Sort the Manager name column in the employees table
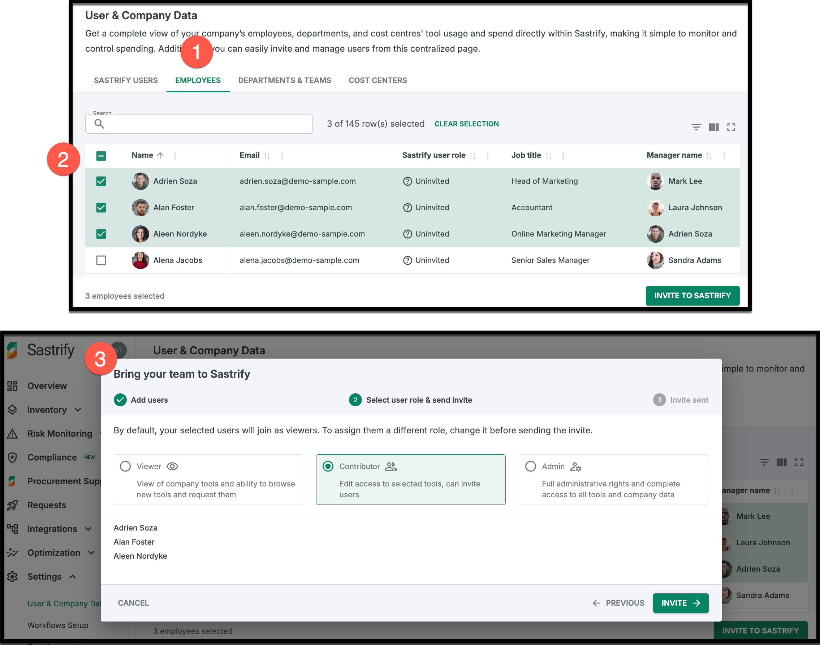This screenshot has height=645, width=820. [709, 156]
